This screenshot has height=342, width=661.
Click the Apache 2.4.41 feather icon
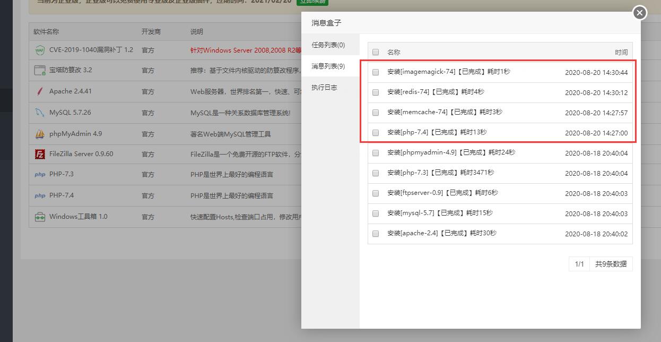pyautogui.click(x=40, y=91)
